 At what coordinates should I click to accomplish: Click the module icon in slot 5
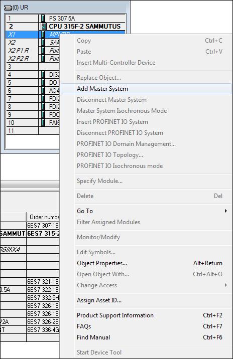pos(43,82)
